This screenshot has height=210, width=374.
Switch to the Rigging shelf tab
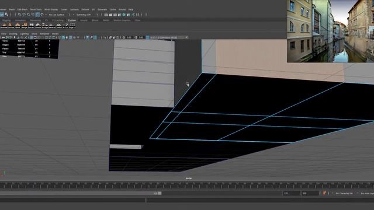tap(6, 20)
